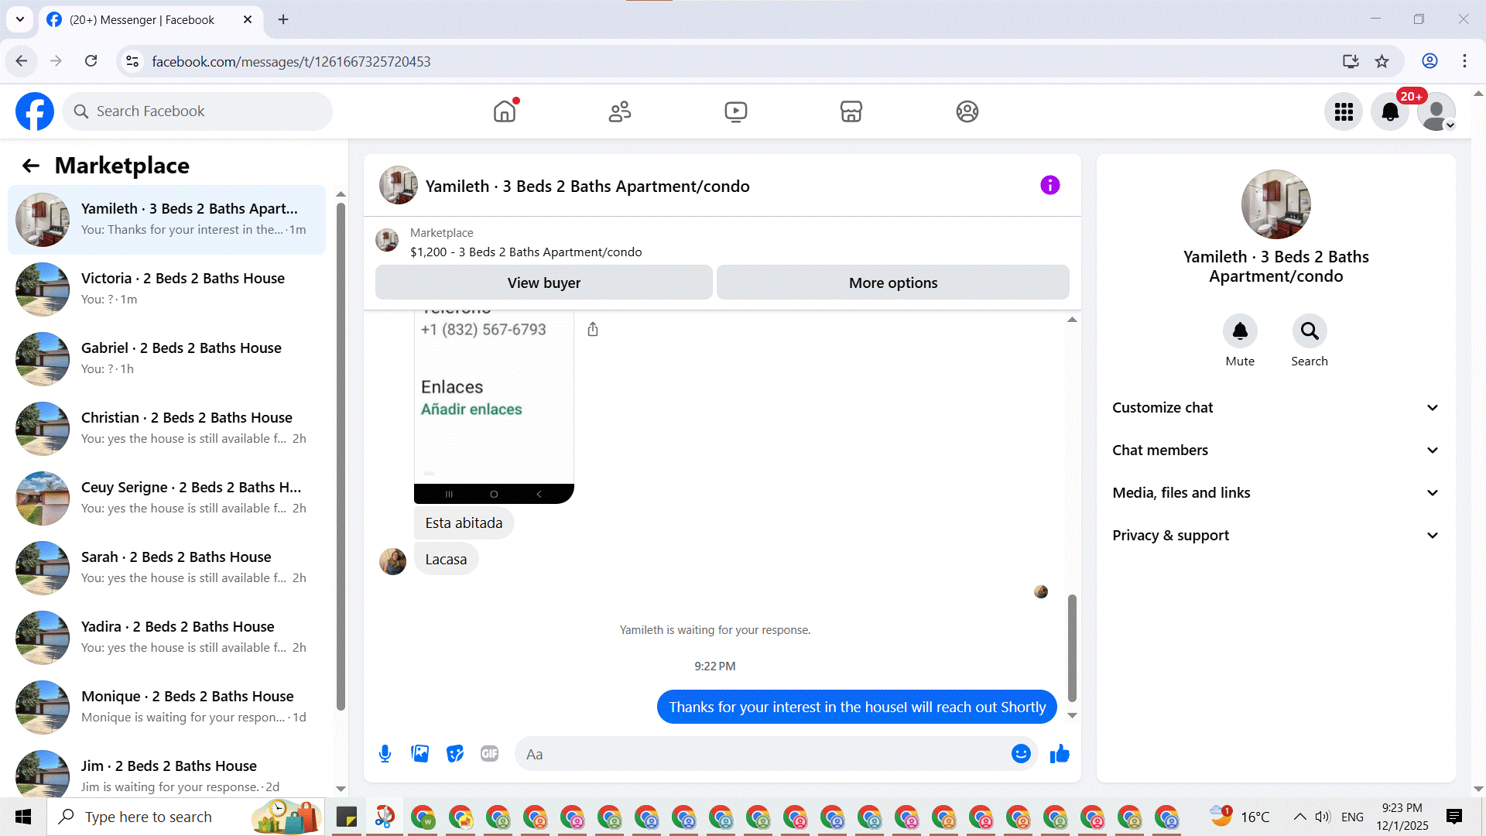Open Ceuy Serigne's house conversation
Screen dimensions: 1486x836
(166, 499)
